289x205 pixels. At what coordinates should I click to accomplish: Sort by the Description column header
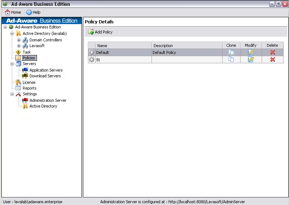[187, 46]
